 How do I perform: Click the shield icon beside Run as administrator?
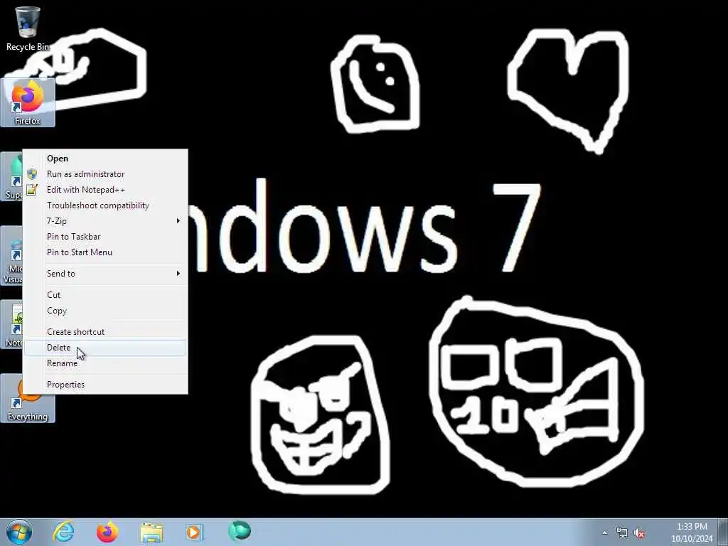31,174
